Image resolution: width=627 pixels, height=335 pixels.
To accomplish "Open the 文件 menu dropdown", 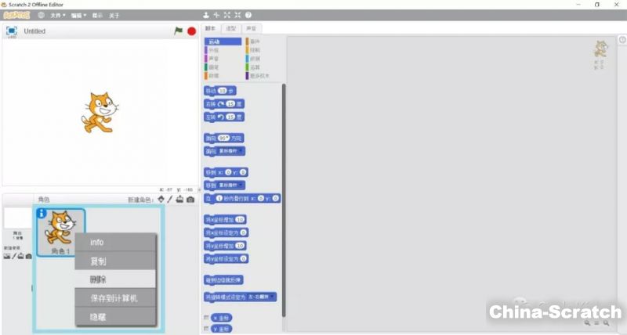I will pyautogui.click(x=57, y=15).
